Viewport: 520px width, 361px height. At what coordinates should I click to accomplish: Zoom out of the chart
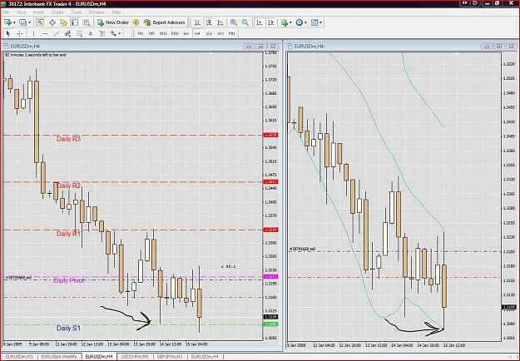tap(245, 22)
